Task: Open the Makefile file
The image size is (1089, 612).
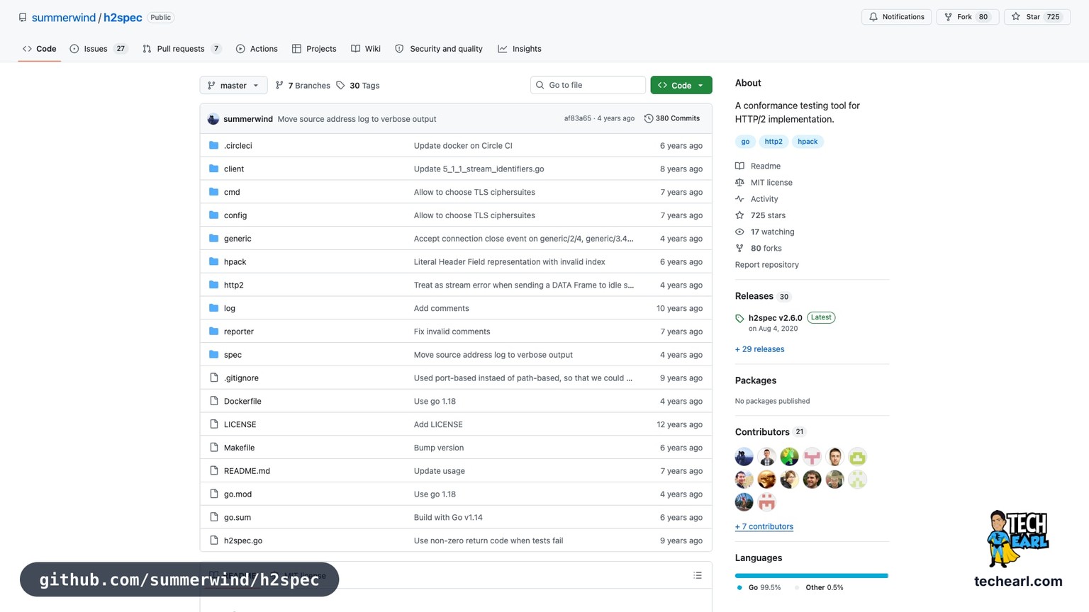Action: (239, 448)
